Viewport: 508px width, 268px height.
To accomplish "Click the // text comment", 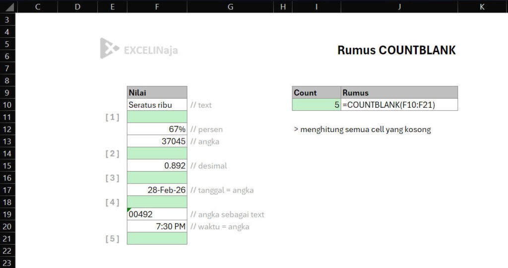I will (x=201, y=105).
